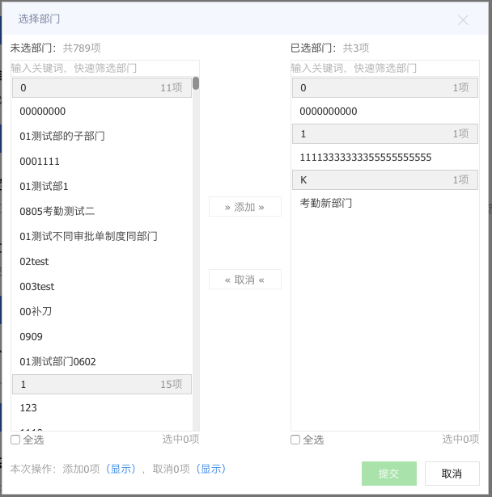Screen dimensions: 492x497
Task: Focus the unselected departments keyword filter field
Action: click(x=101, y=68)
